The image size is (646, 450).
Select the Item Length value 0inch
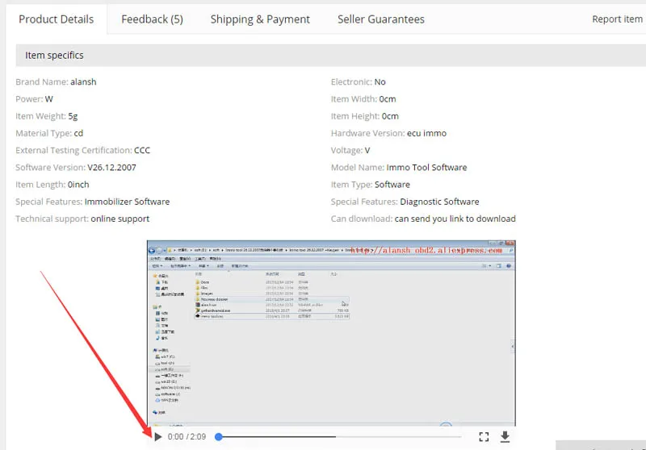point(78,185)
